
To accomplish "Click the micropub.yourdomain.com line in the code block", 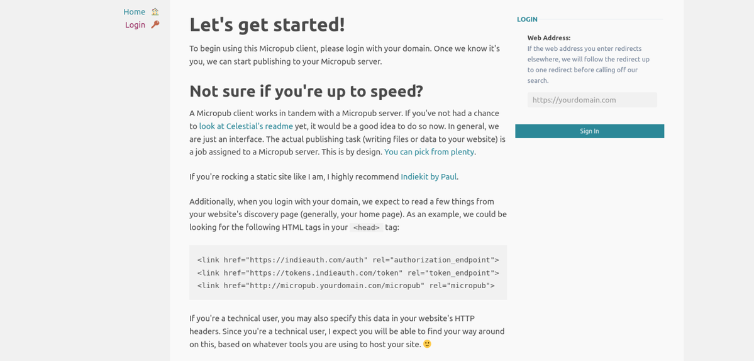I will pyautogui.click(x=346, y=286).
